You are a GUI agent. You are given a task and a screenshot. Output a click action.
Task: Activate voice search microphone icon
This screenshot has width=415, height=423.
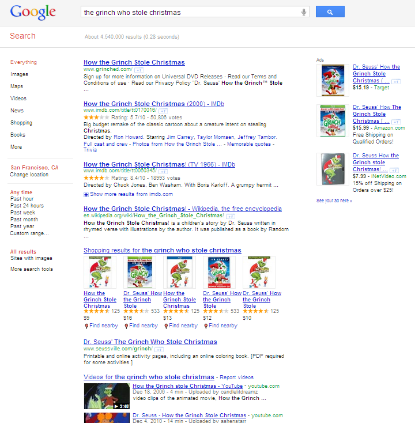pos(304,12)
